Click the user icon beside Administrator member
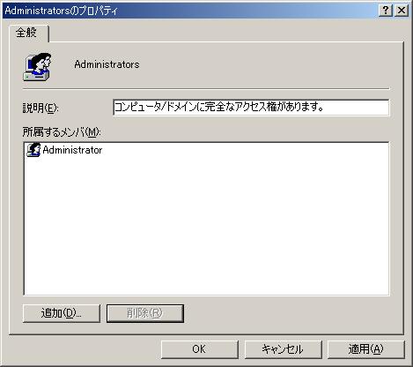Viewport: 413px width, 367px height. 33,150
